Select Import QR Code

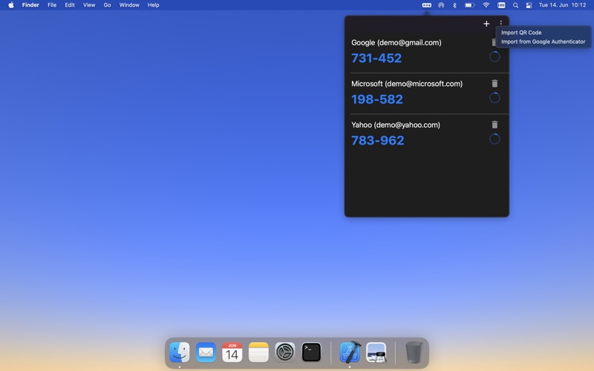[521, 33]
